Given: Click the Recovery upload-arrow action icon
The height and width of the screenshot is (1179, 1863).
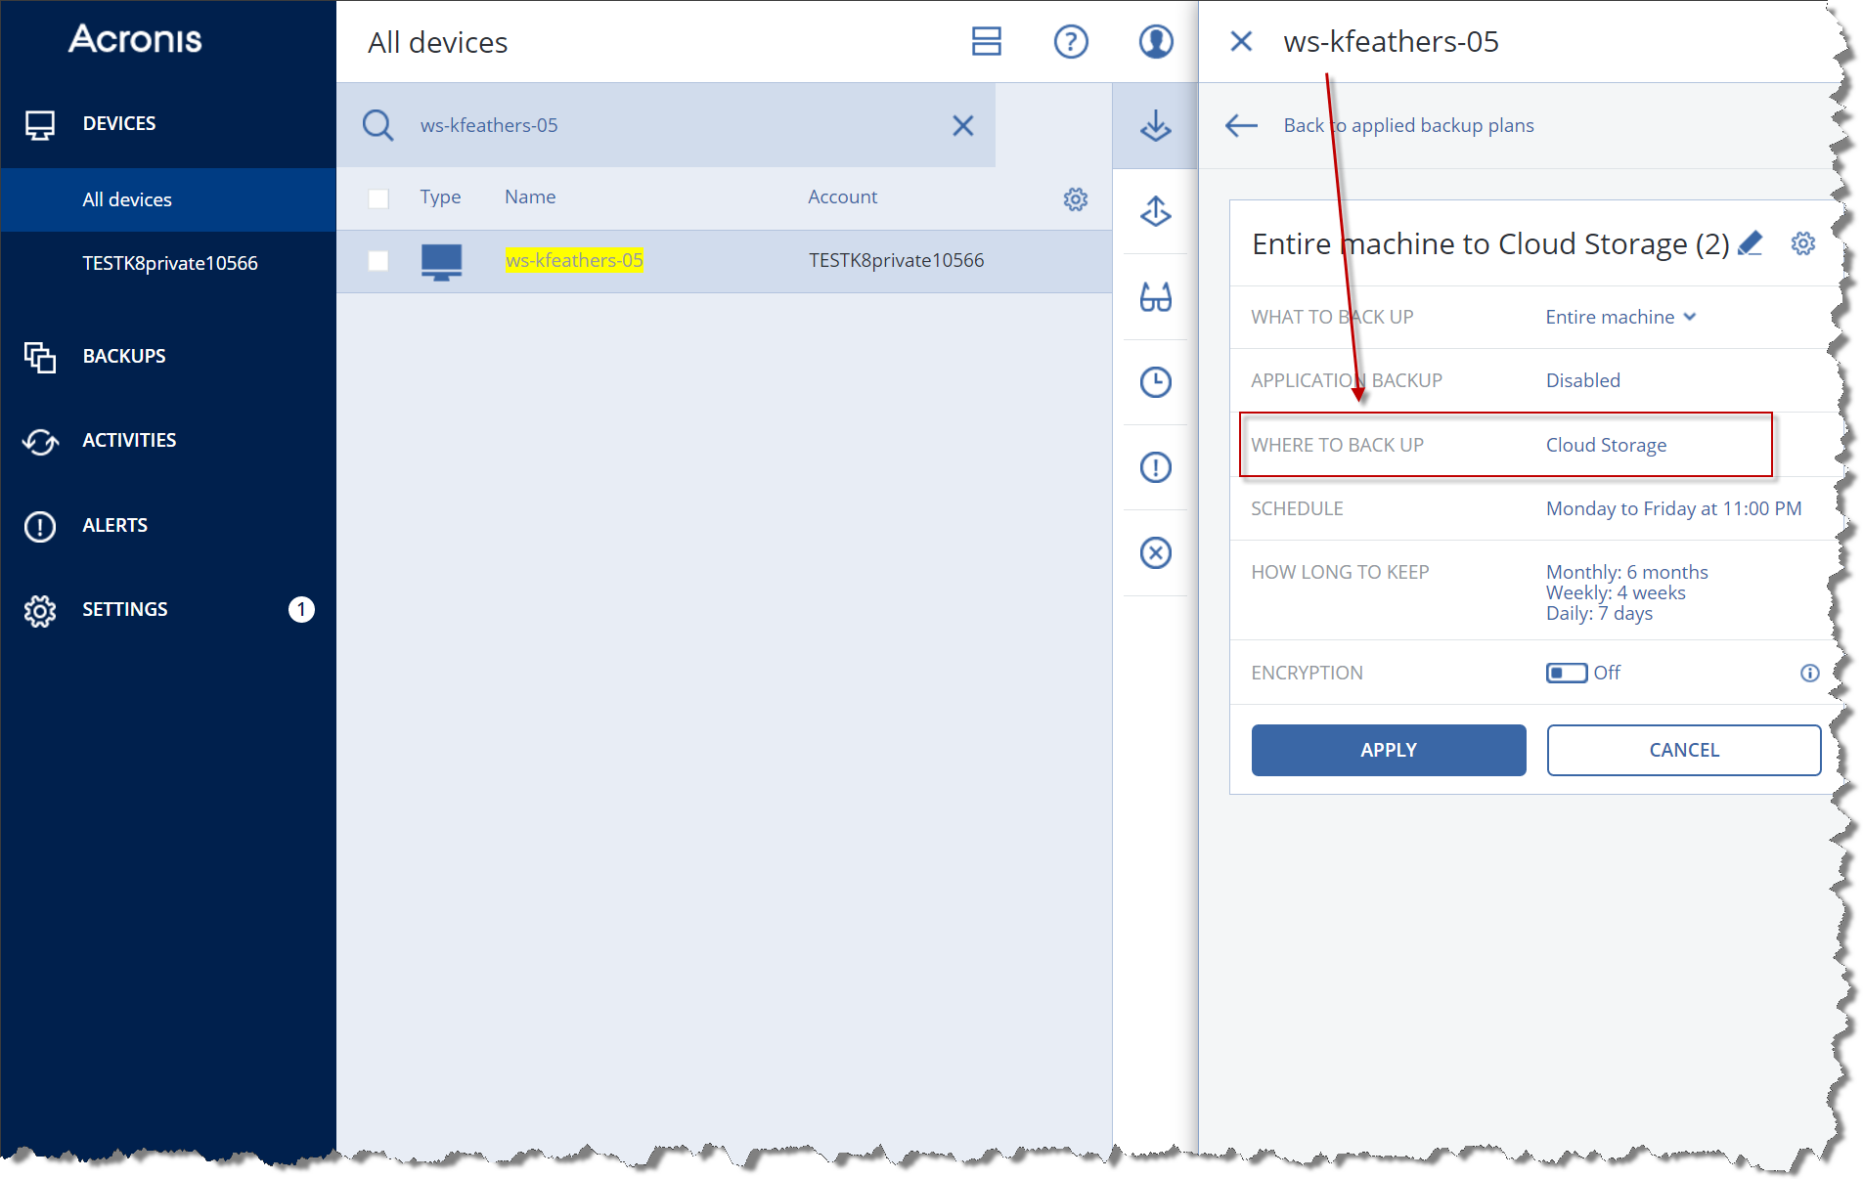Looking at the screenshot, I should point(1155,211).
